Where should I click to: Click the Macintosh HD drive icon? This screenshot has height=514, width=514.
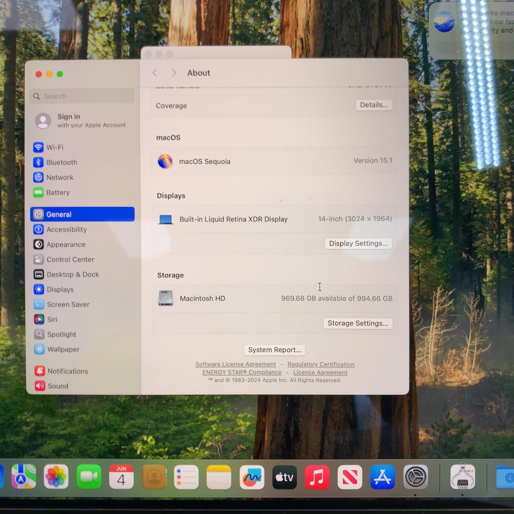pyautogui.click(x=166, y=298)
